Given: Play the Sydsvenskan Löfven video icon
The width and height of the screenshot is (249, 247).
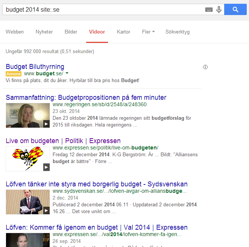Looking at the screenshot, I should [x=46, y=210].
